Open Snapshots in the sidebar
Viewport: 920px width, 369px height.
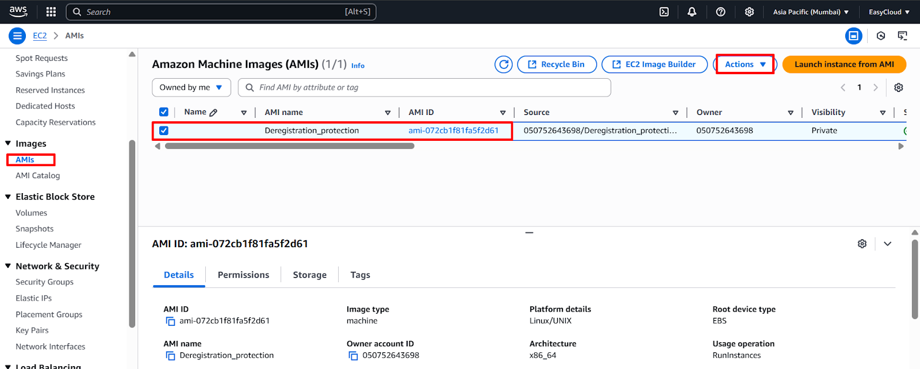point(34,229)
